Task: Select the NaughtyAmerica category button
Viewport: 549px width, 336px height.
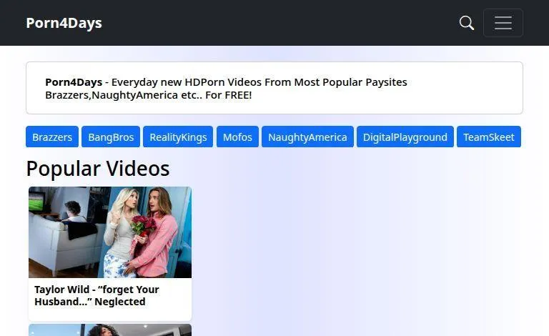Action: (x=307, y=137)
